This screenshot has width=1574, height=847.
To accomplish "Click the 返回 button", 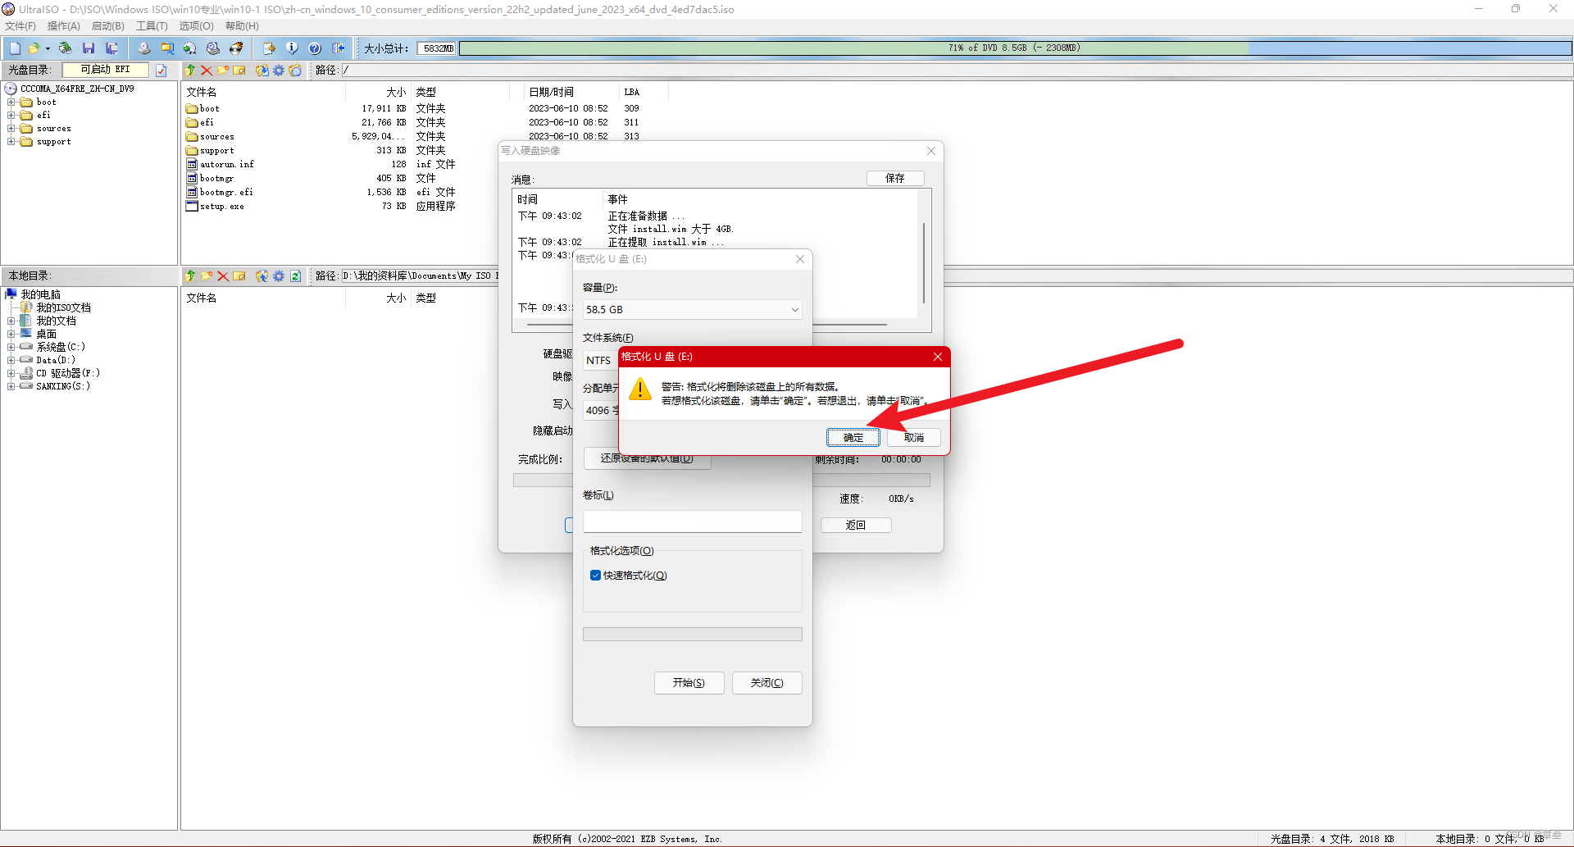I will point(856,525).
